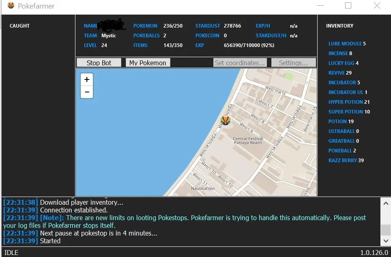
Task: Click the Stop Bot button
Action: click(x=99, y=63)
